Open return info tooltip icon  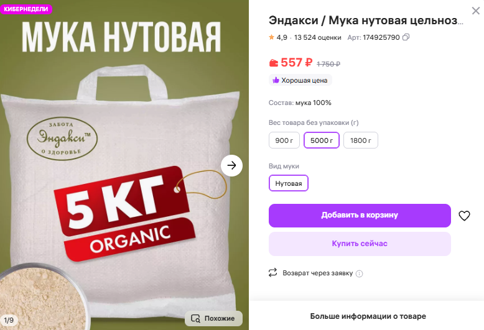(360, 273)
